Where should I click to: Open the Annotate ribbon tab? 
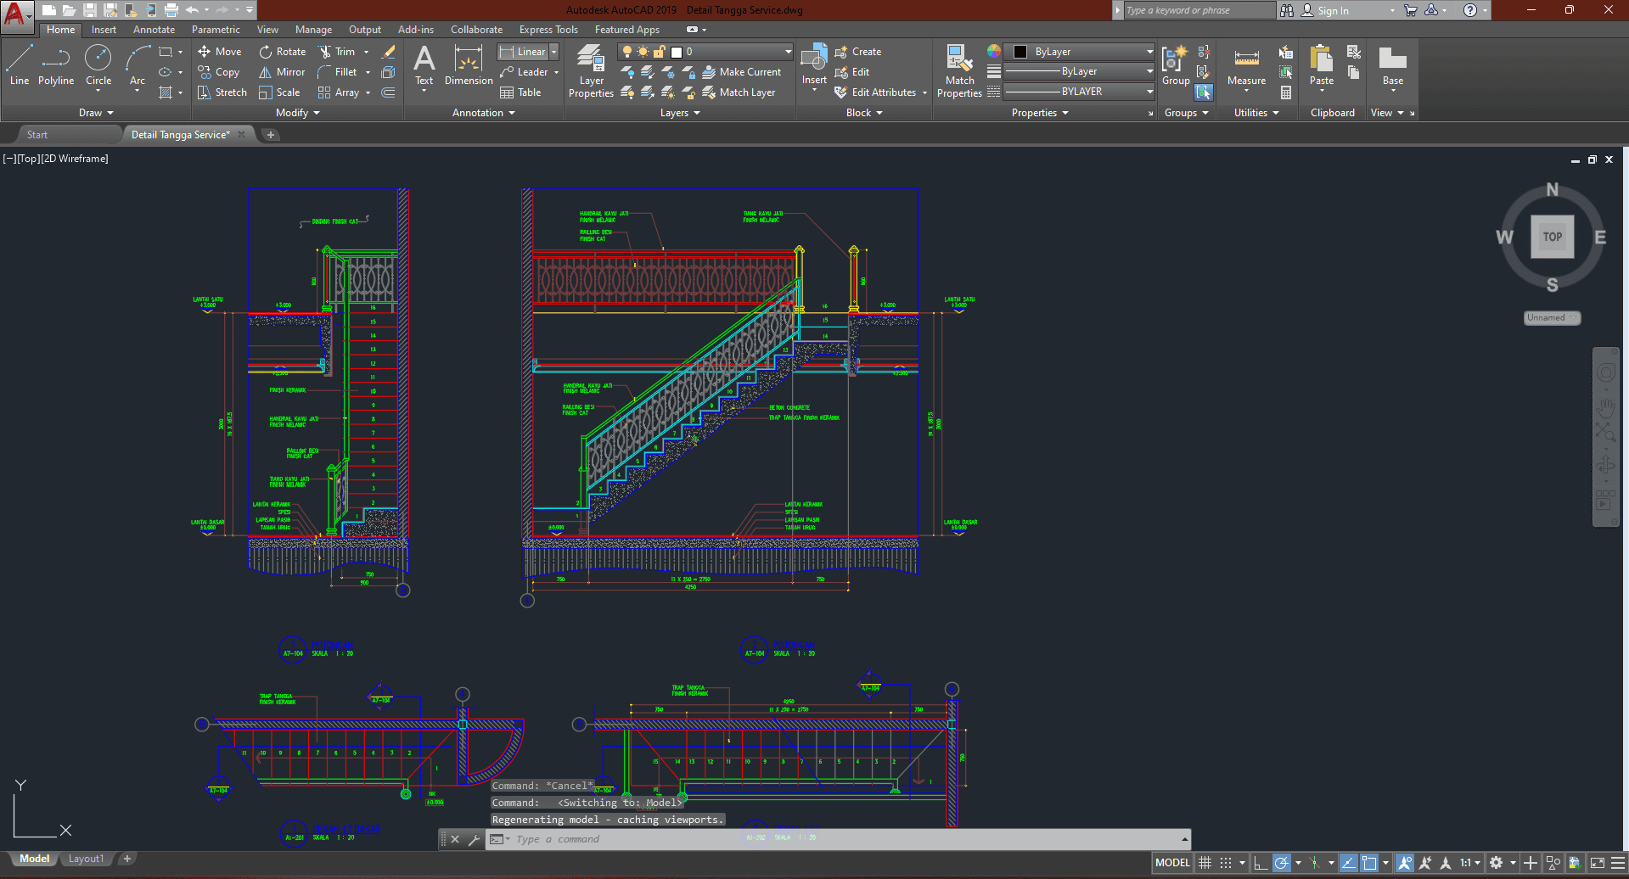click(154, 30)
